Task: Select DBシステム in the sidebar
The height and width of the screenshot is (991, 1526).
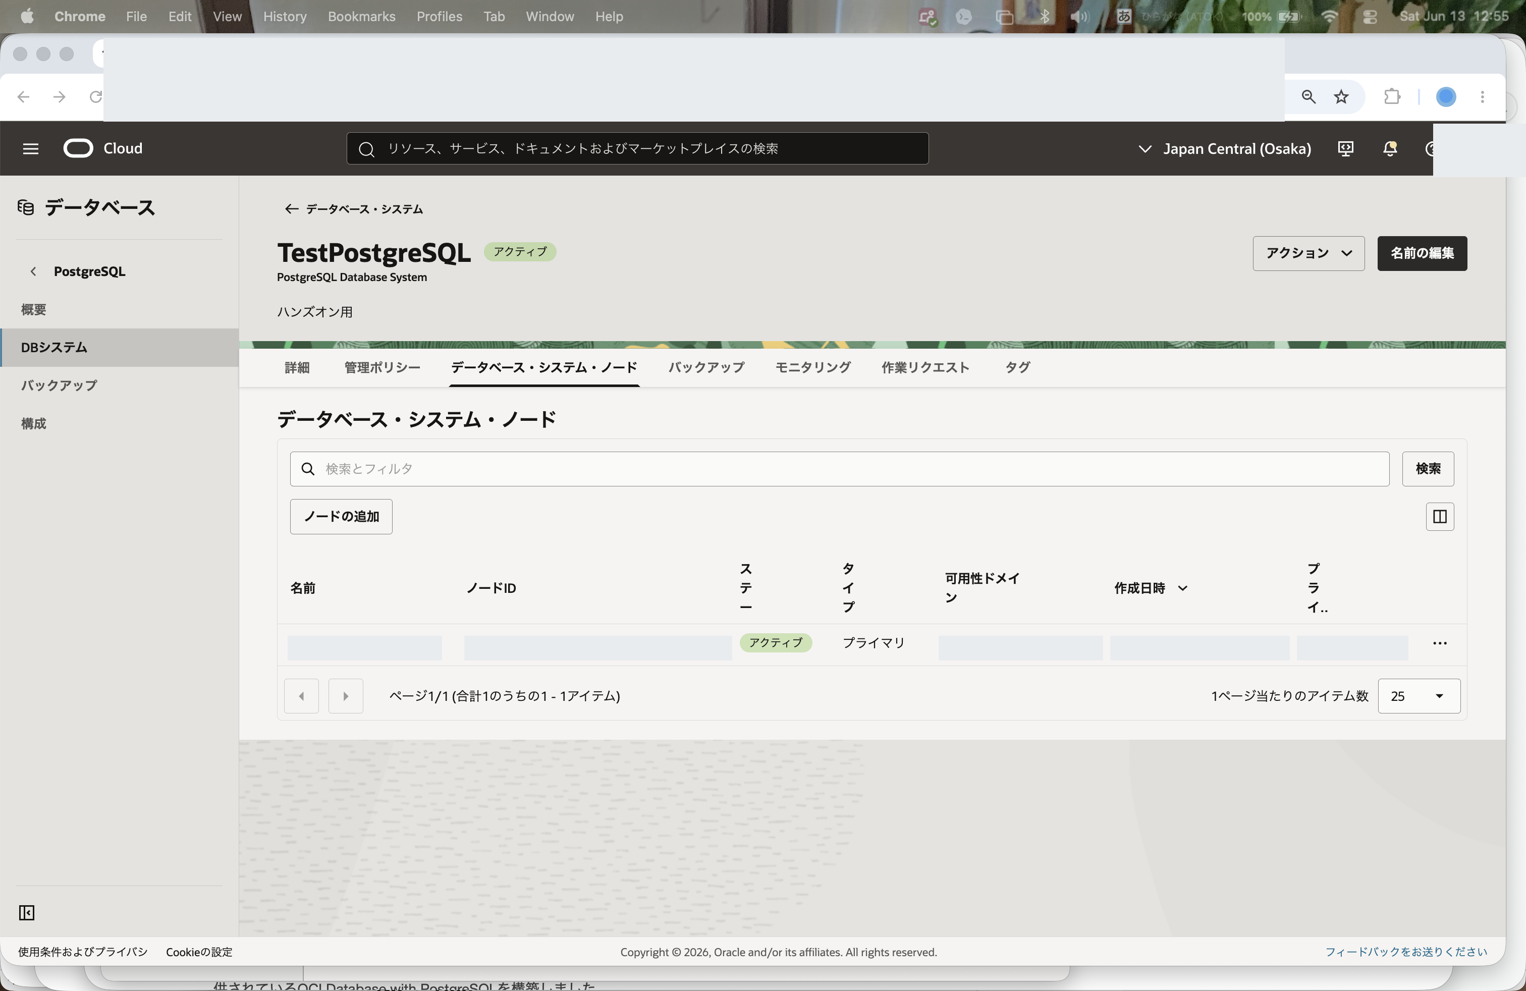Action: [x=119, y=348]
